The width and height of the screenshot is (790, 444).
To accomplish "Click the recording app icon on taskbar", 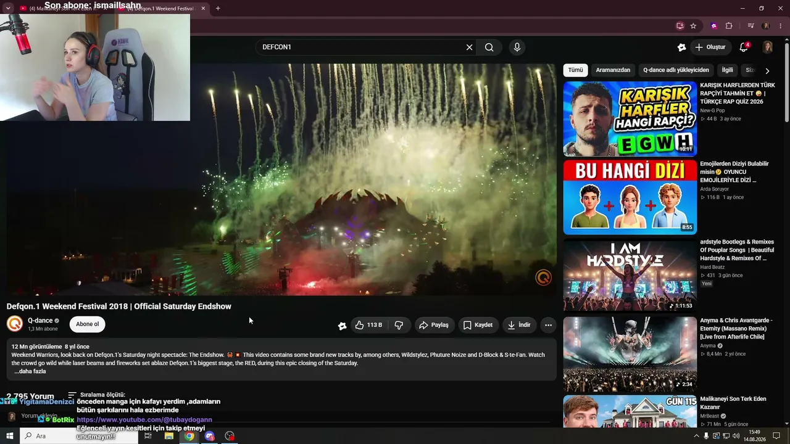I will click(230, 436).
